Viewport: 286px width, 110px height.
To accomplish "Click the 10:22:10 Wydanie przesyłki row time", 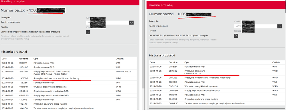I will pyautogui.click(x=23, y=87).
